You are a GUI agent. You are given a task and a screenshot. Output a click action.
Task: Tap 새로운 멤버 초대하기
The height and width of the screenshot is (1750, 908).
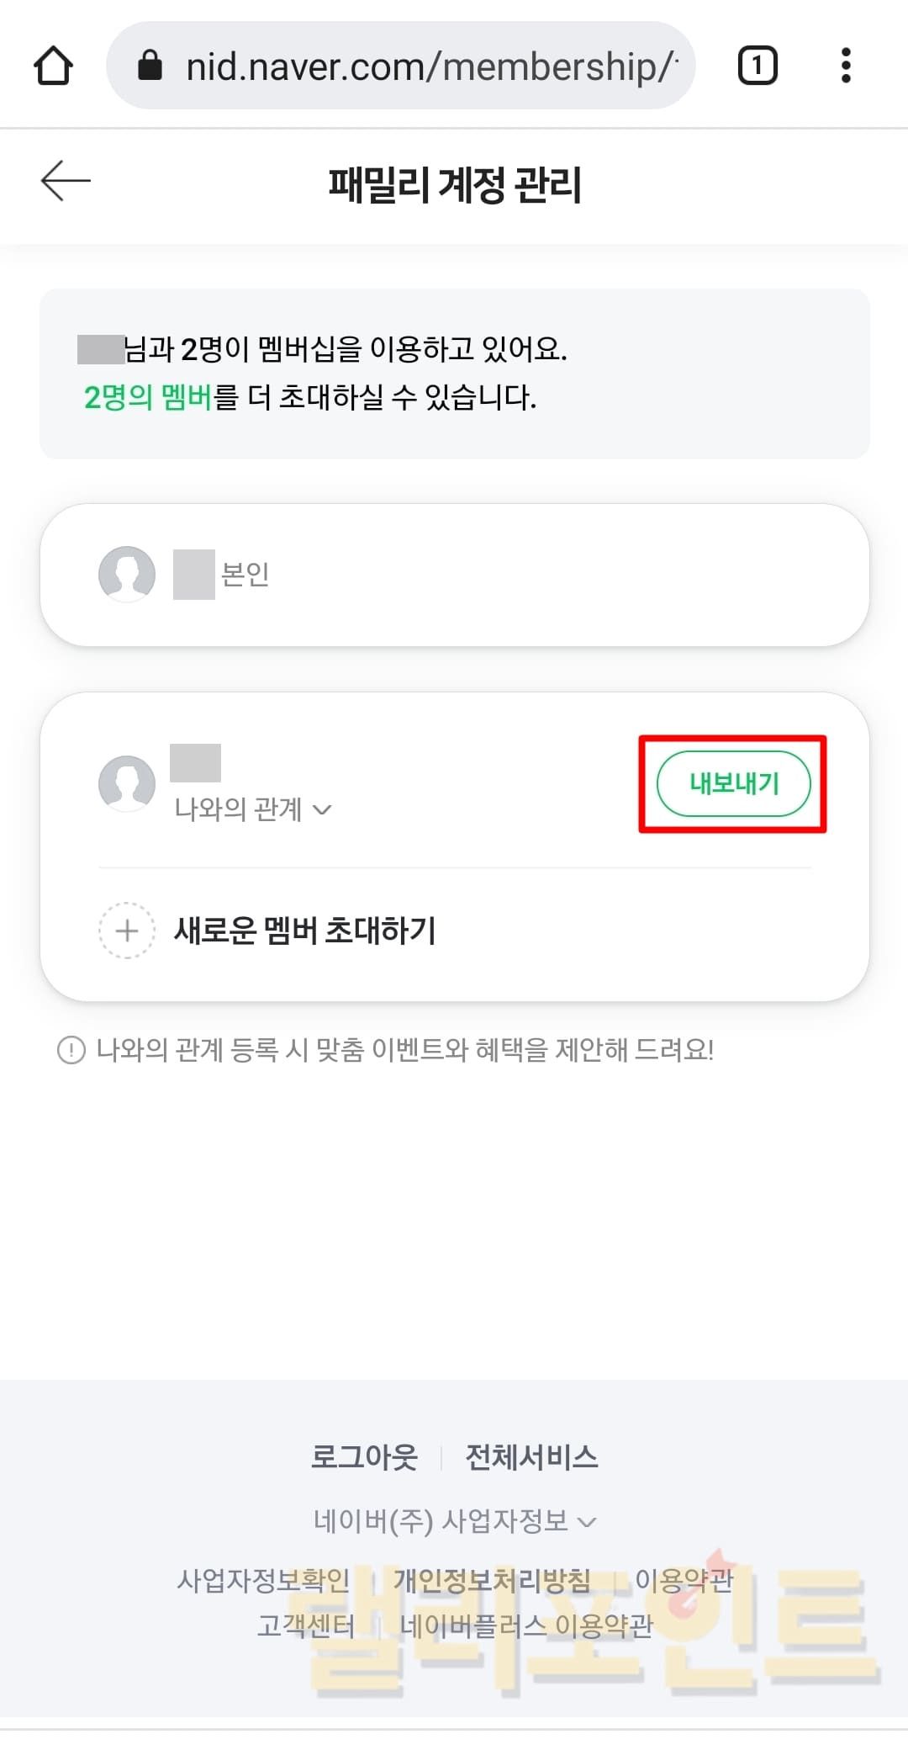304,931
